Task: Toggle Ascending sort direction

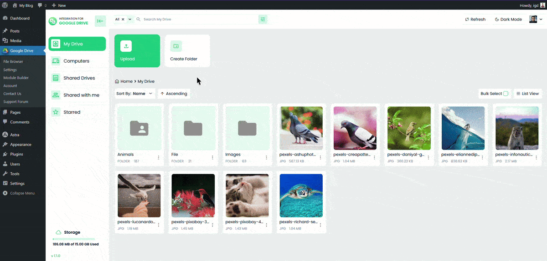Action: 174,94
